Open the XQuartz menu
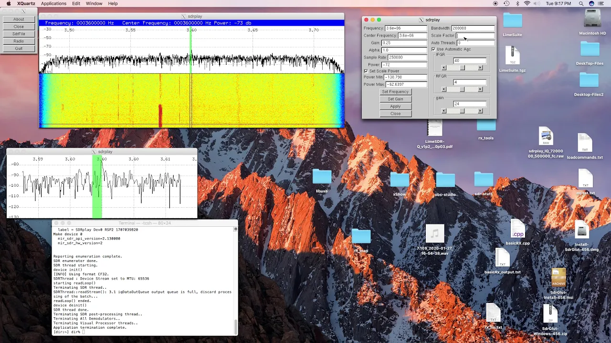The width and height of the screenshot is (611, 343). pyautogui.click(x=27, y=3)
